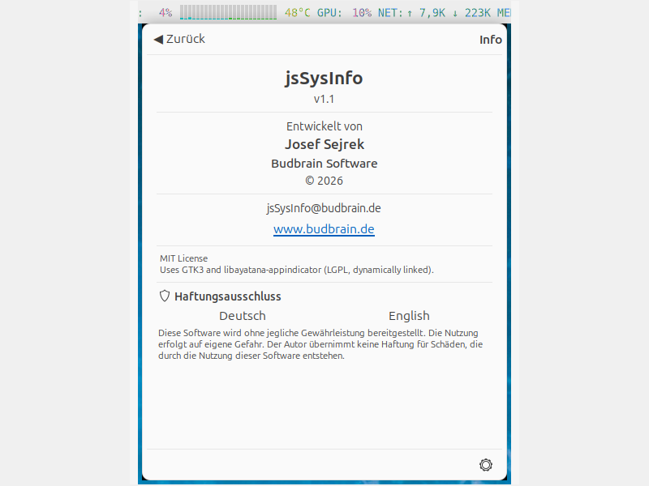
Task: Open settings via the gear icon
Action: click(486, 464)
